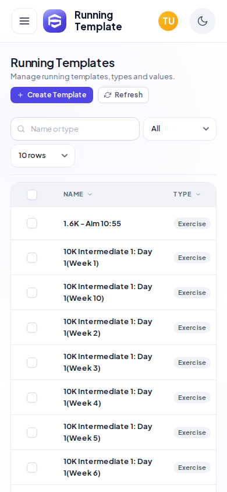Toggle dark mode moon icon
The height and width of the screenshot is (492, 227).
pyautogui.click(x=203, y=21)
